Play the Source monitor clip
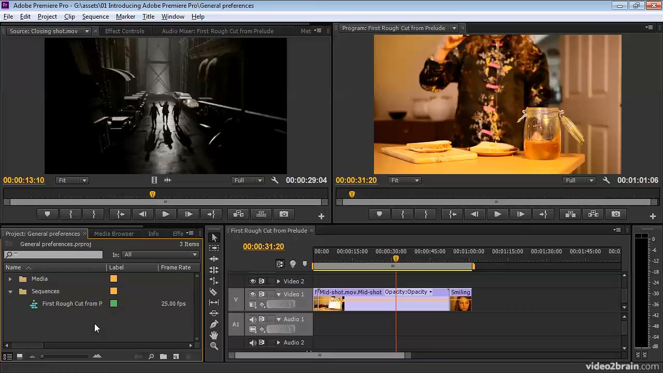 click(166, 214)
